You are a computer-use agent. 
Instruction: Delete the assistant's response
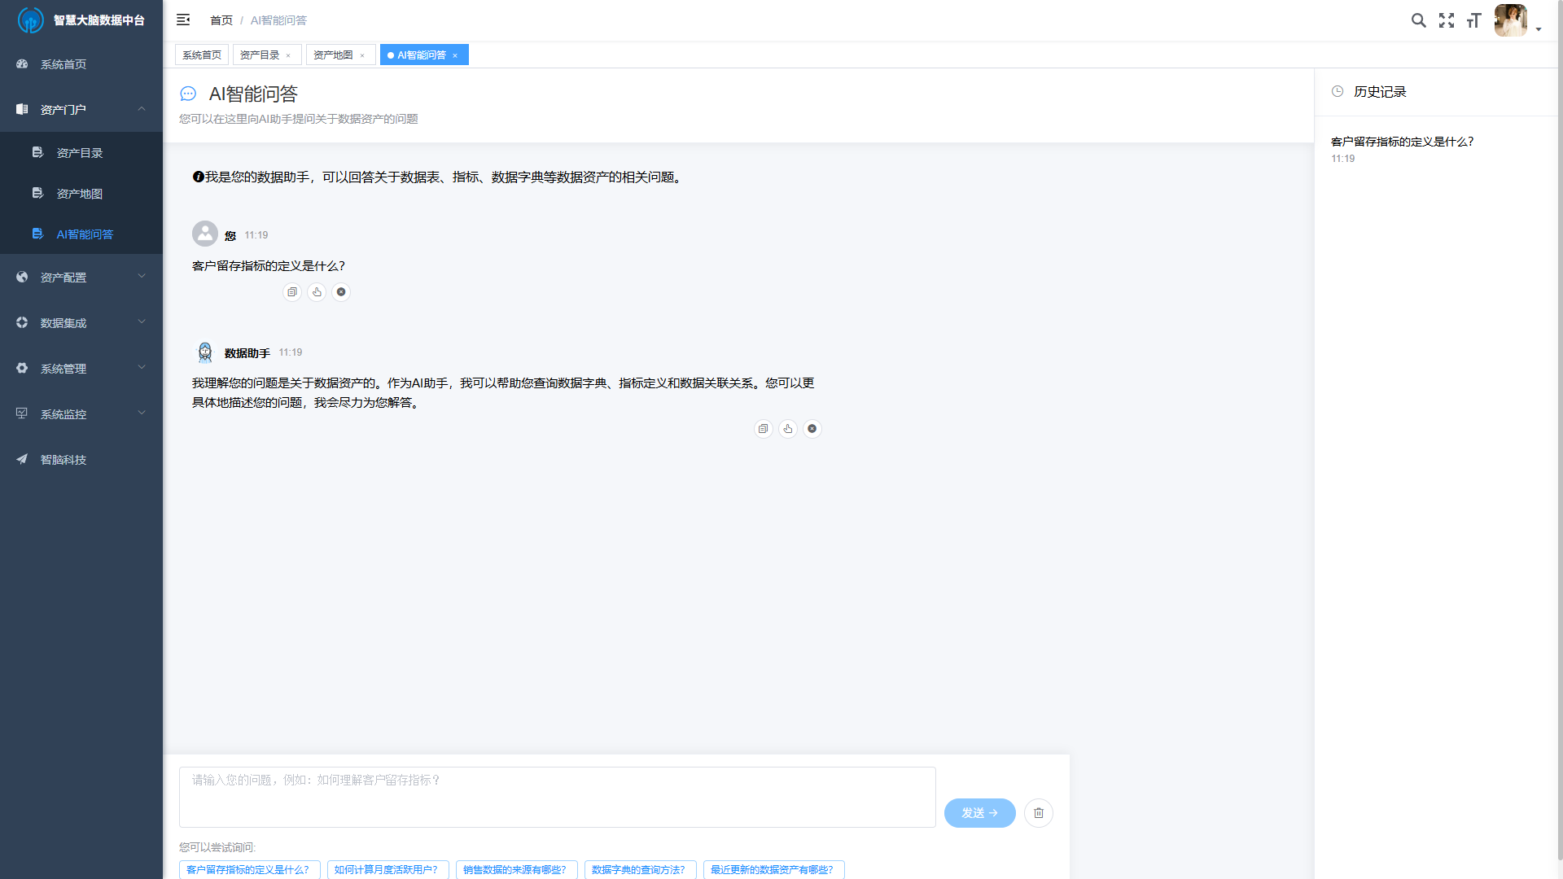click(x=812, y=429)
